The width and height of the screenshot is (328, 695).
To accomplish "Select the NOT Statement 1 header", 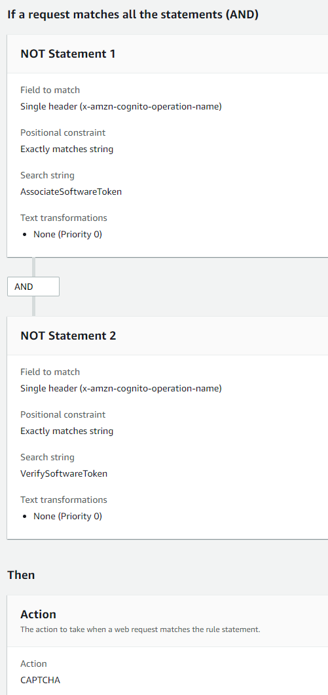I will point(68,54).
